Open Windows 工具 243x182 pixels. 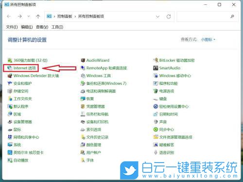pyautogui.click(x=96, y=76)
